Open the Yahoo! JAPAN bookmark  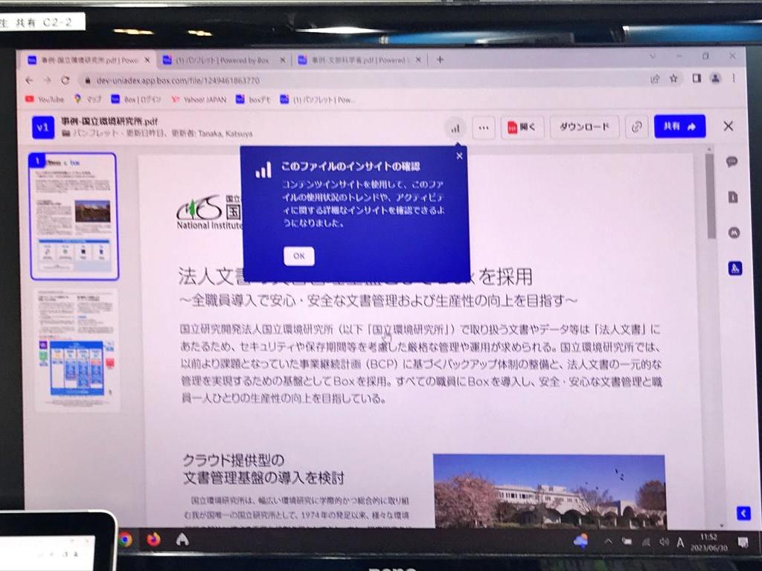click(x=199, y=100)
